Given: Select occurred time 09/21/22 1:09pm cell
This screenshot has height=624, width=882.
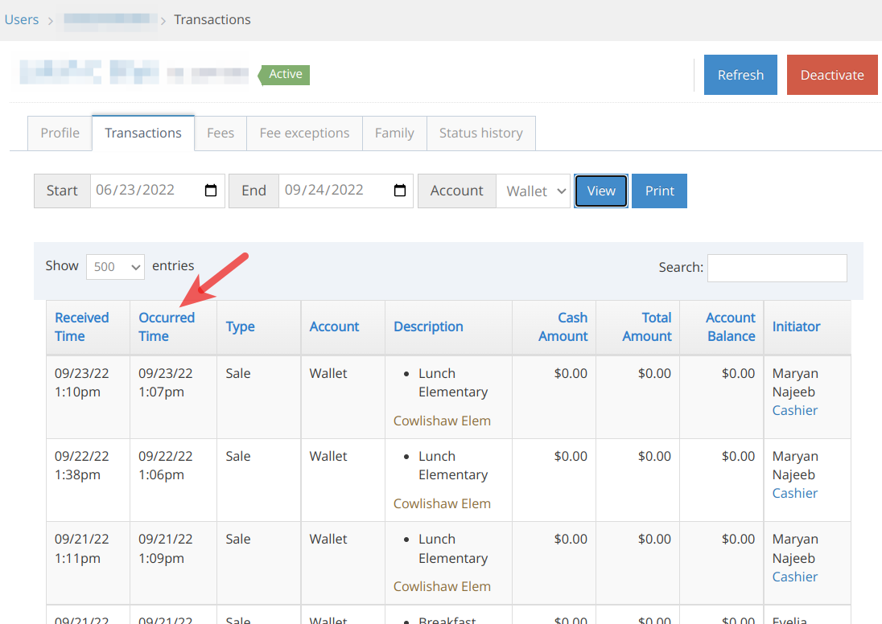Looking at the screenshot, I should [173, 563].
